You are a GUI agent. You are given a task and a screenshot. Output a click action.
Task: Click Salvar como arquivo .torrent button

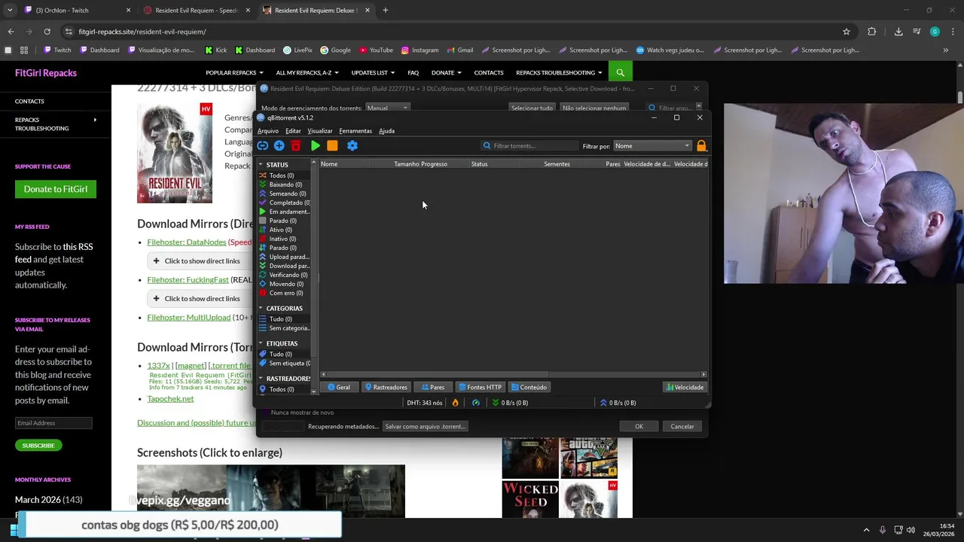426,426
